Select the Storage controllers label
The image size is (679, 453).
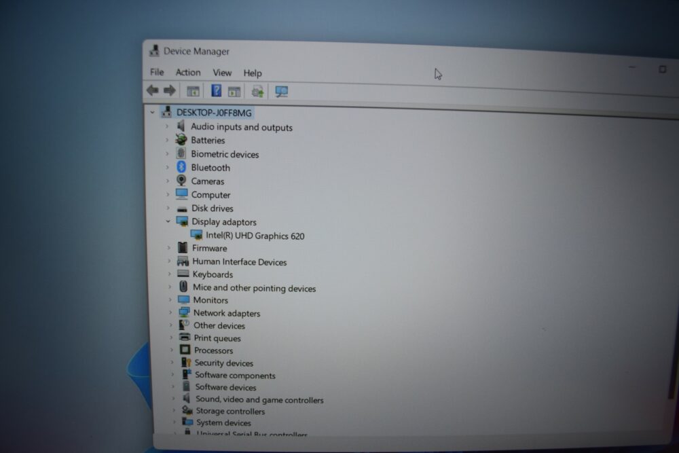[230, 411]
